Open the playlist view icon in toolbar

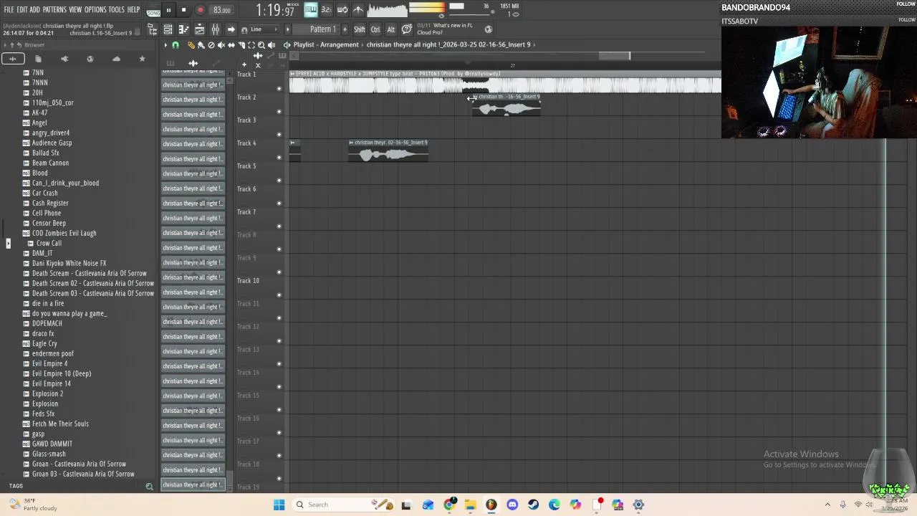click(199, 29)
